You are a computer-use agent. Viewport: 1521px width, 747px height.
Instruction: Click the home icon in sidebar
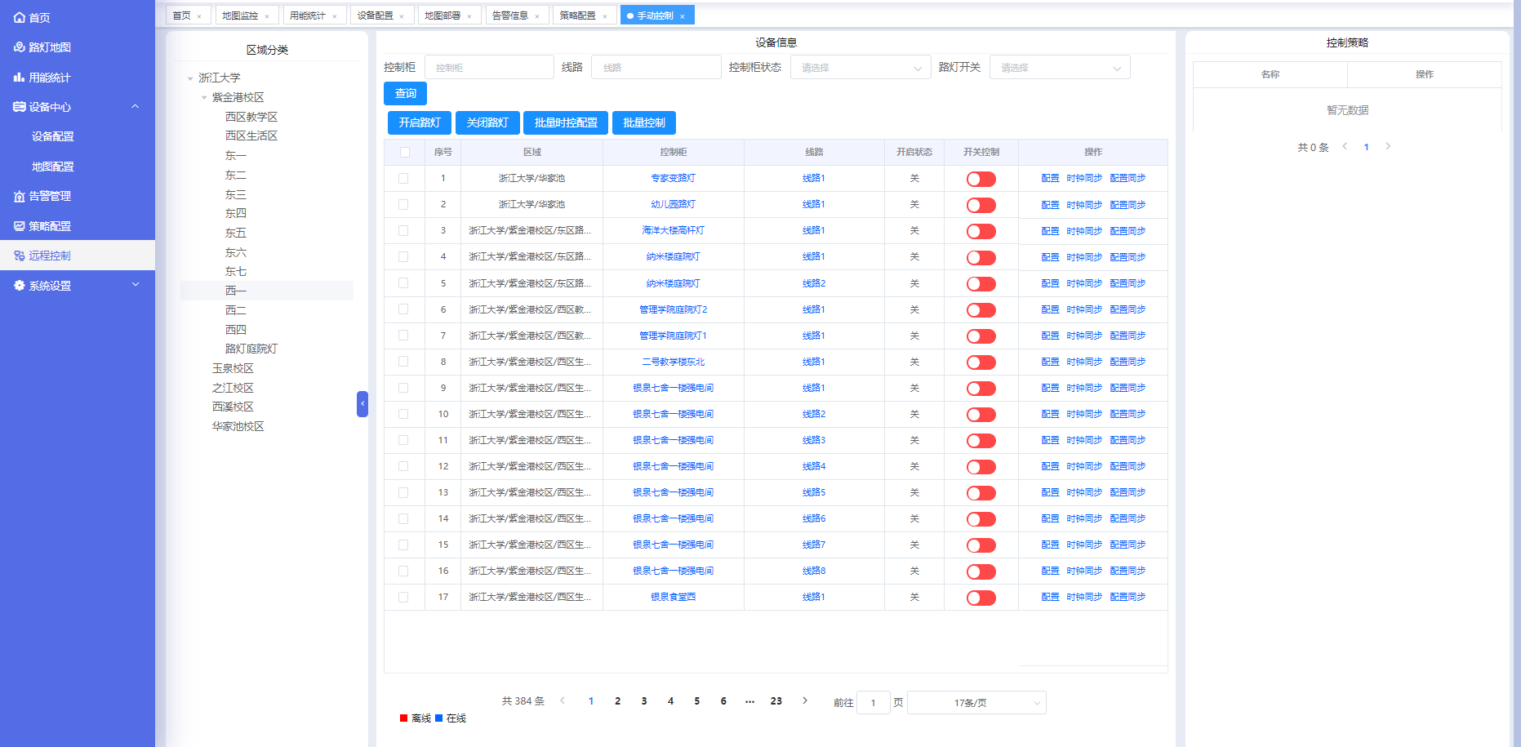pyautogui.click(x=20, y=17)
